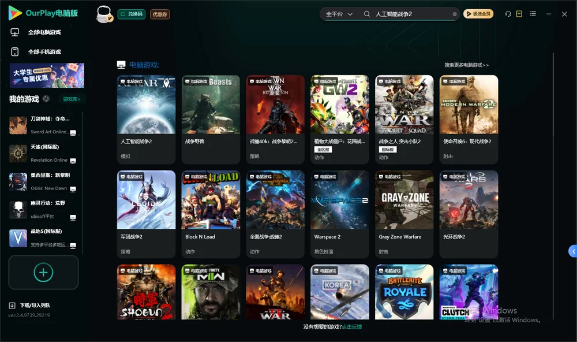Click 搜索更多电脑游戏>> link
Screen dimensions: 577x342
(467, 65)
